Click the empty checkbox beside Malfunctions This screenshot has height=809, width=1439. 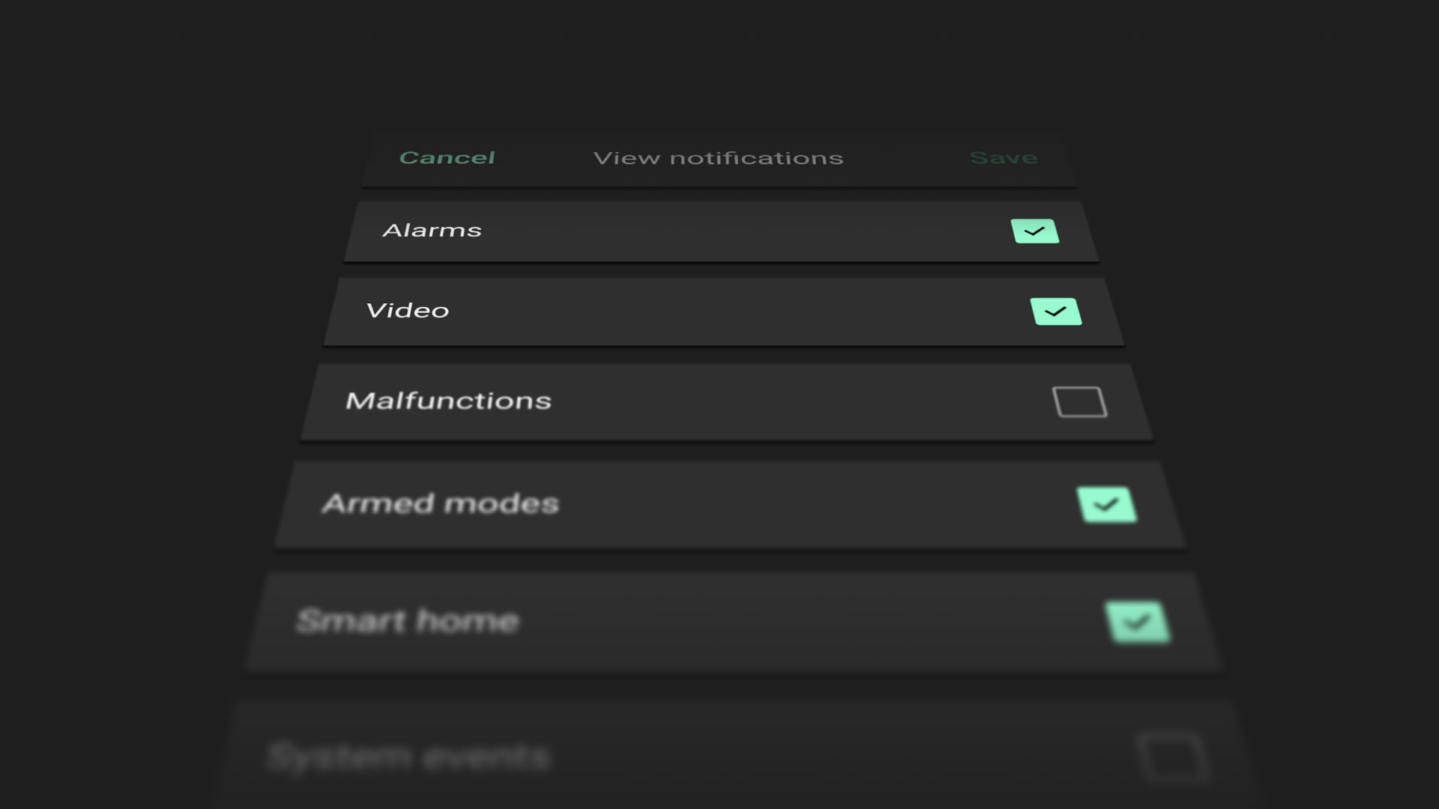1080,402
